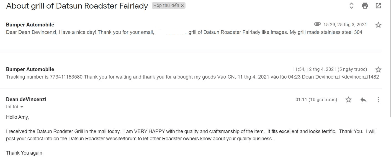Expand or collapse all messages in thread
This screenshot has height=159, width=391.
[x=351, y=6]
